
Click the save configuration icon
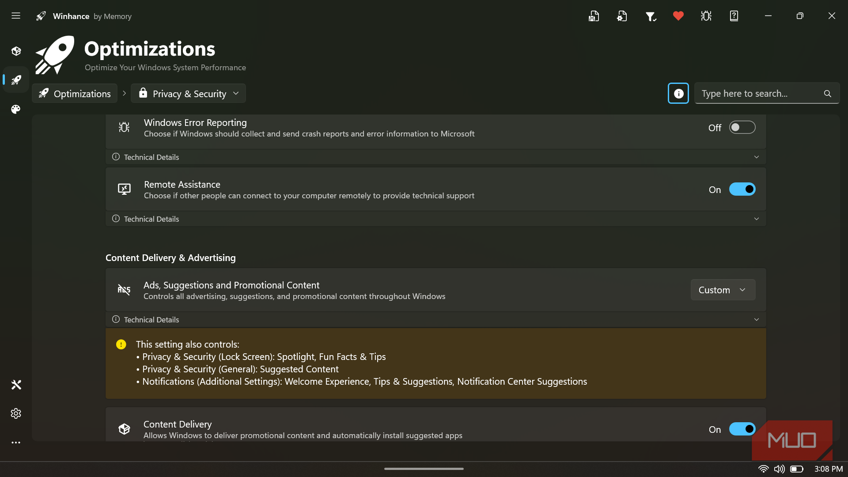[594, 16]
